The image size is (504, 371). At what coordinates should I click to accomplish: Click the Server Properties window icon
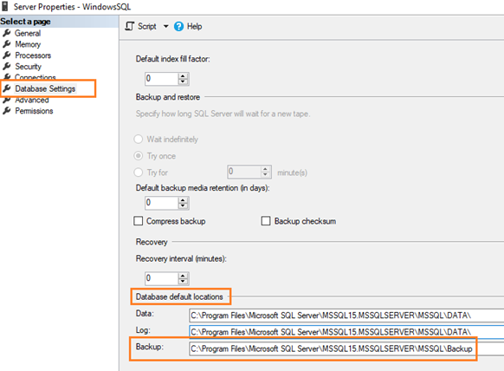coord(5,6)
